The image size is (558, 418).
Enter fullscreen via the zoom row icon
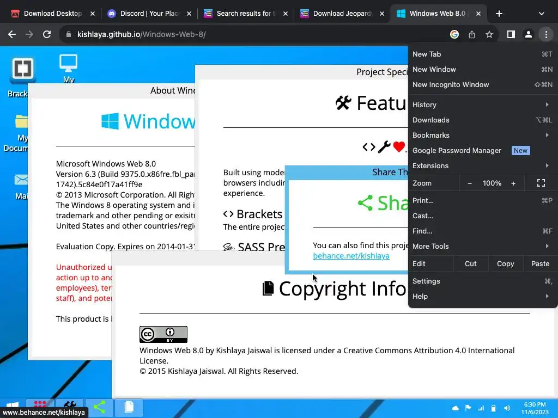click(x=541, y=183)
